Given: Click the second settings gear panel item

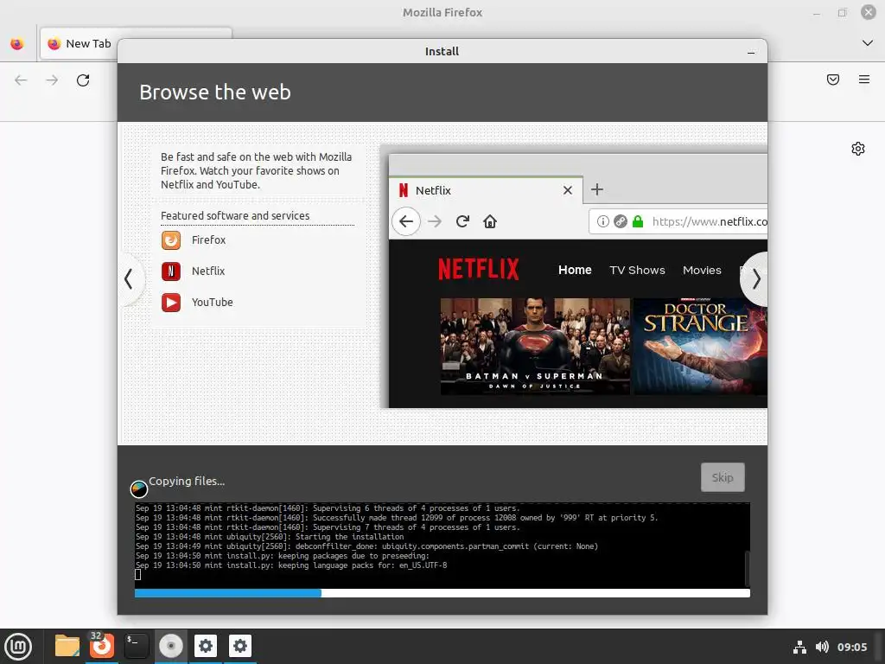Looking at the screenshot, I should (x=240, y=646).
